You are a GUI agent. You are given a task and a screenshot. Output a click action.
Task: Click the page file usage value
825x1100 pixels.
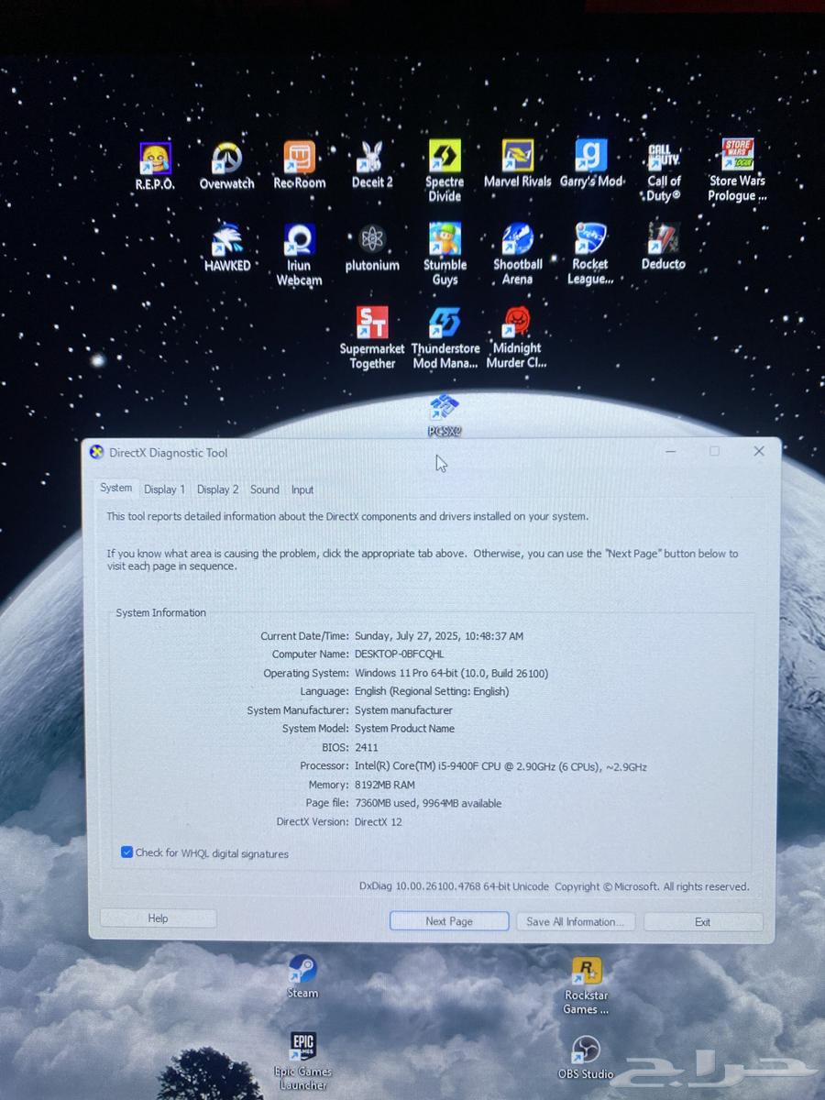pyautogui.click(x=428, y=803)
